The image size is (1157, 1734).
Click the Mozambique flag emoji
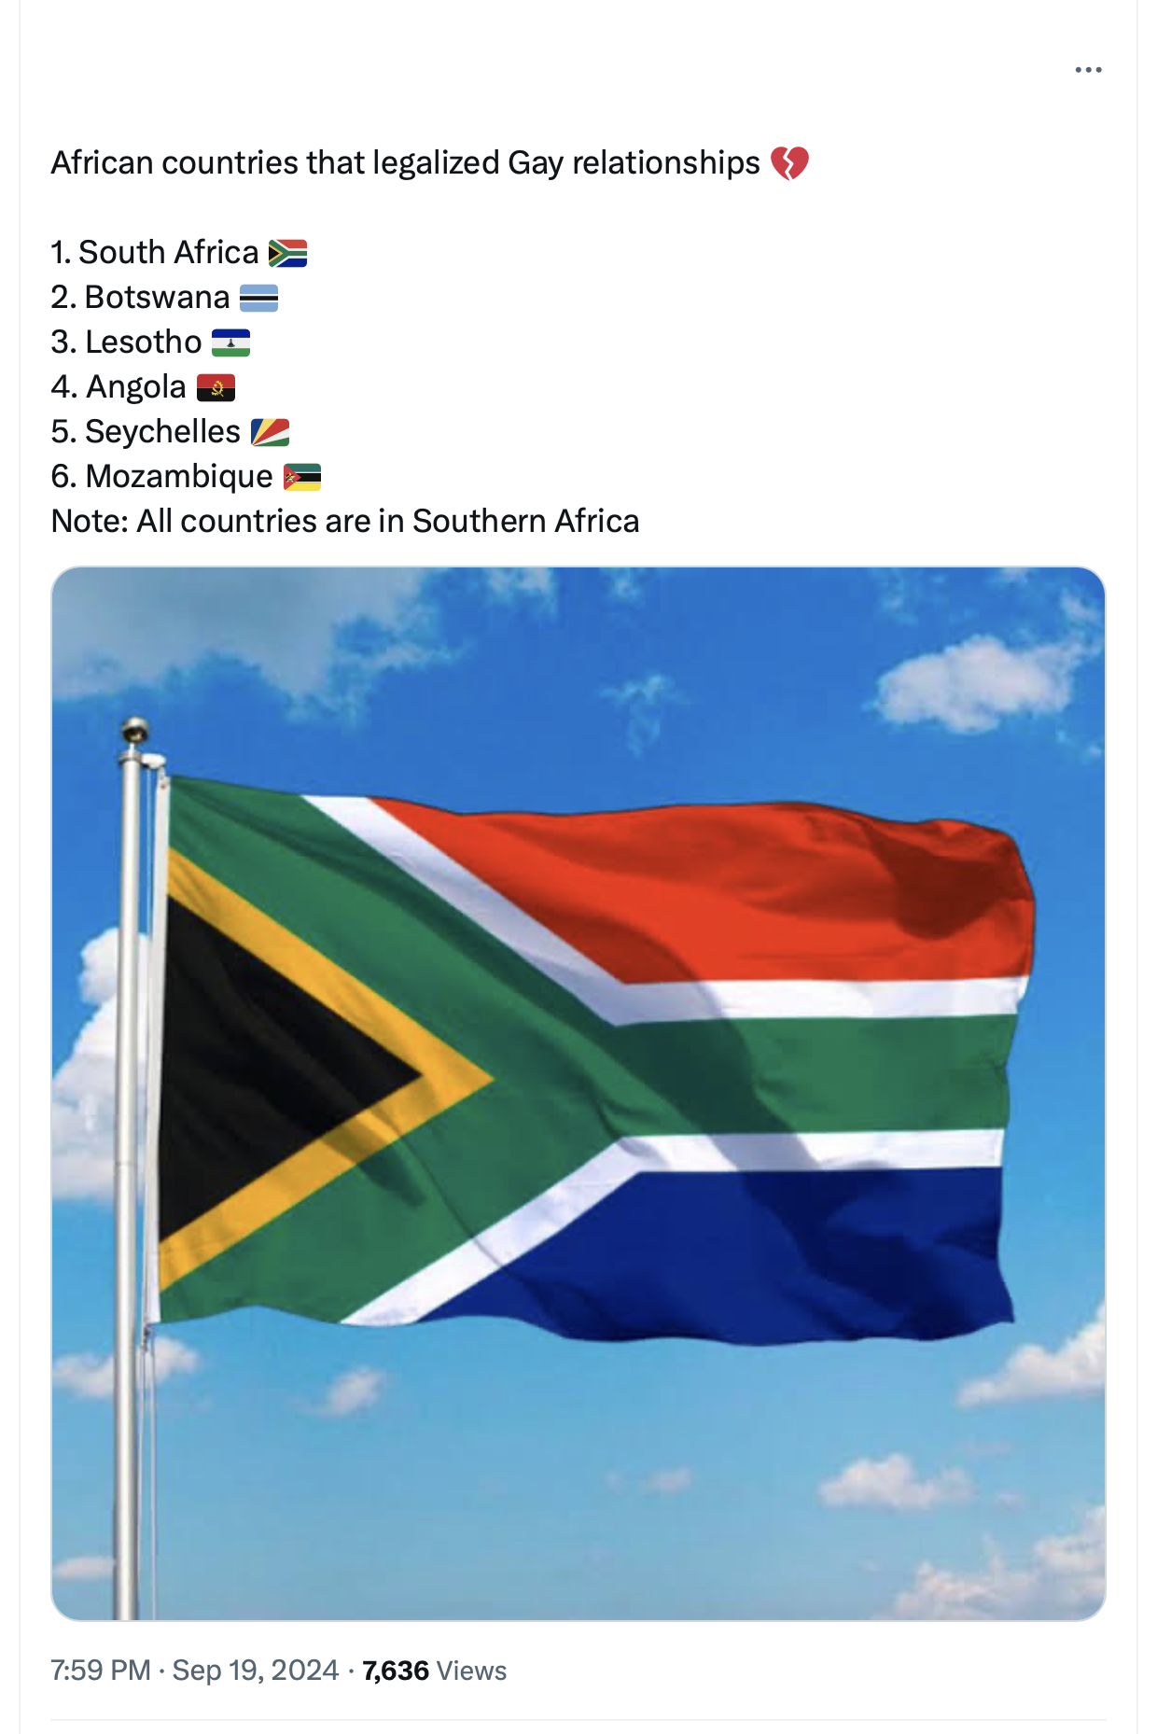click(302, 477)
